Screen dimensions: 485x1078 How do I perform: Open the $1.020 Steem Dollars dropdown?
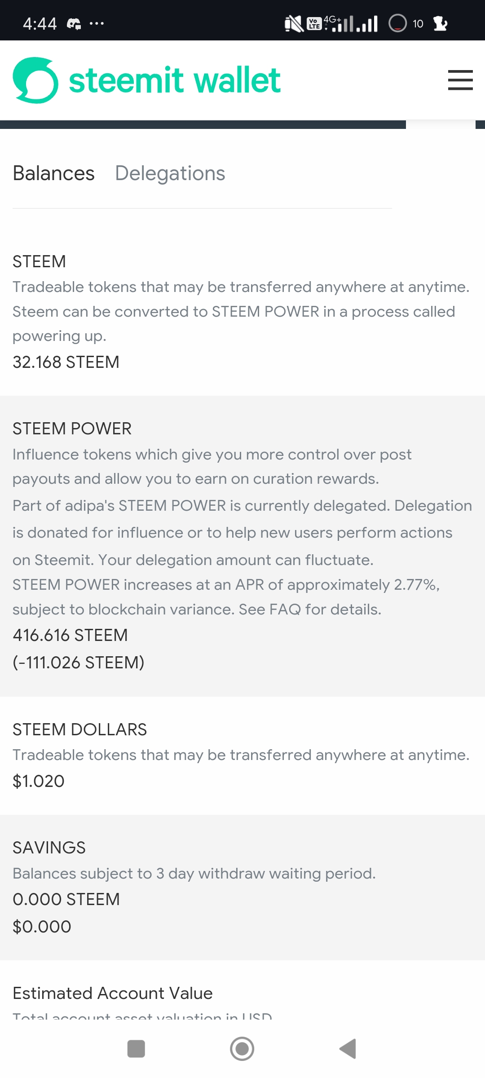pyautogui.click(x=39, y=781)
